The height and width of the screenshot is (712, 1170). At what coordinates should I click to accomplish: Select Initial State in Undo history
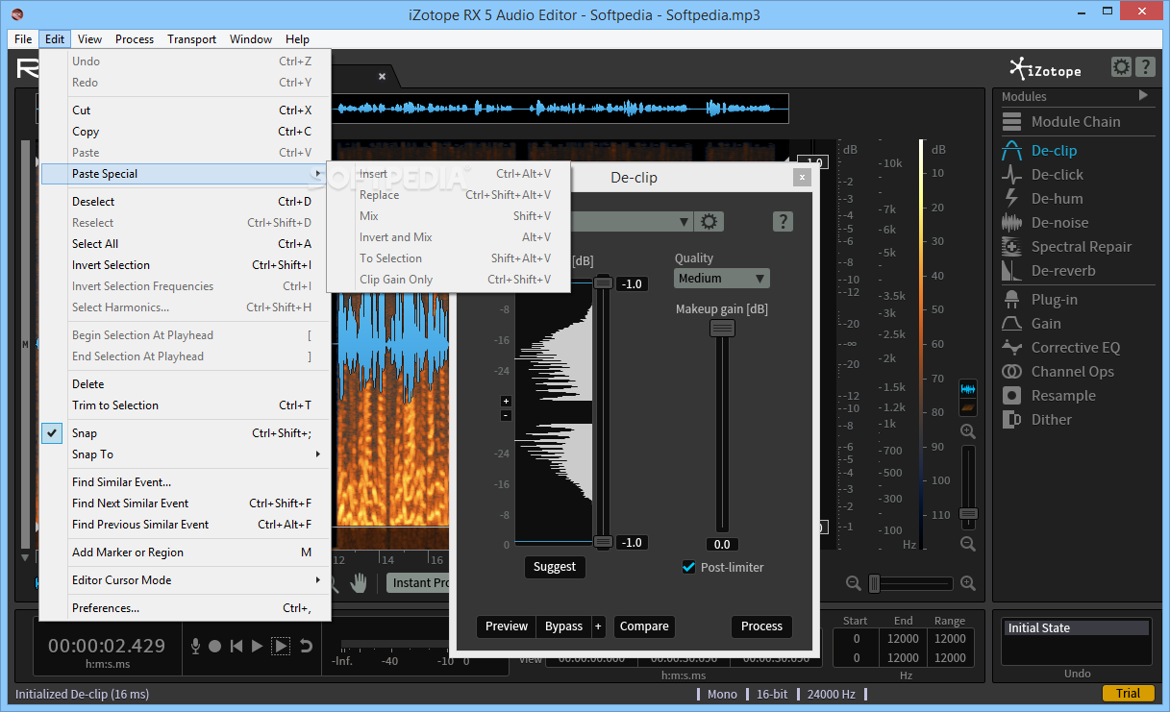point(1076,627)
